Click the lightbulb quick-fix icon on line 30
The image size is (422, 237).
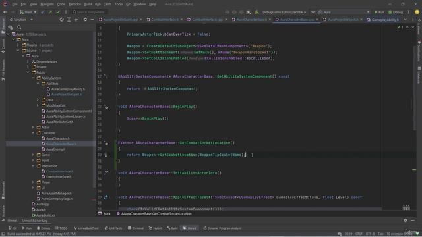(x=106, y=155)
